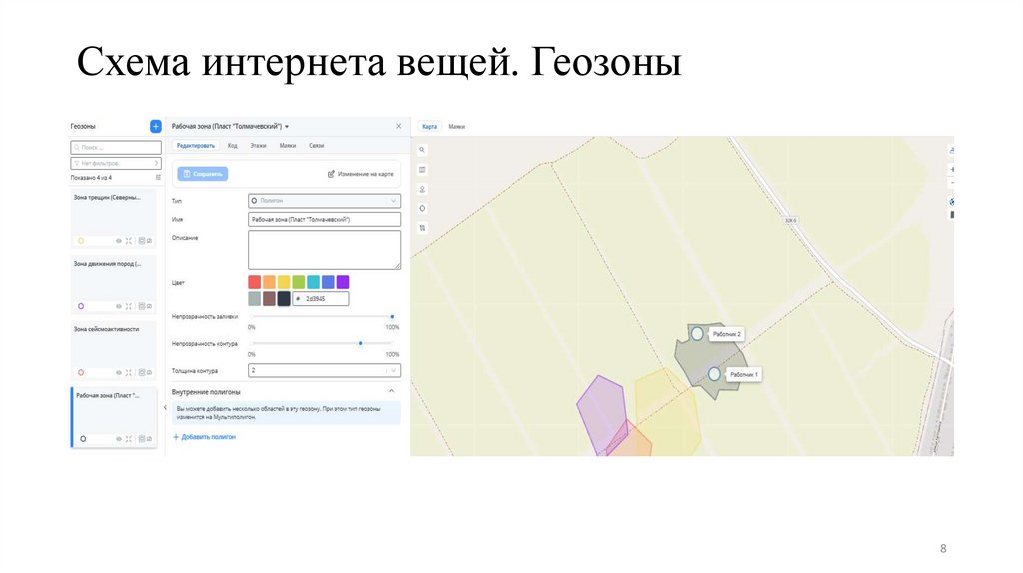
Task: Switch to the 'Код' tab
Action: [232, 146]
